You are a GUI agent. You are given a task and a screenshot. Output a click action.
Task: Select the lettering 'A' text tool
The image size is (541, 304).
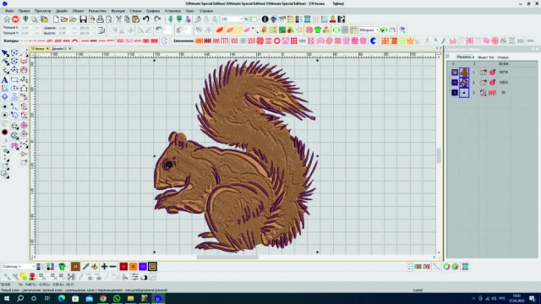click(x=5, y=79)
